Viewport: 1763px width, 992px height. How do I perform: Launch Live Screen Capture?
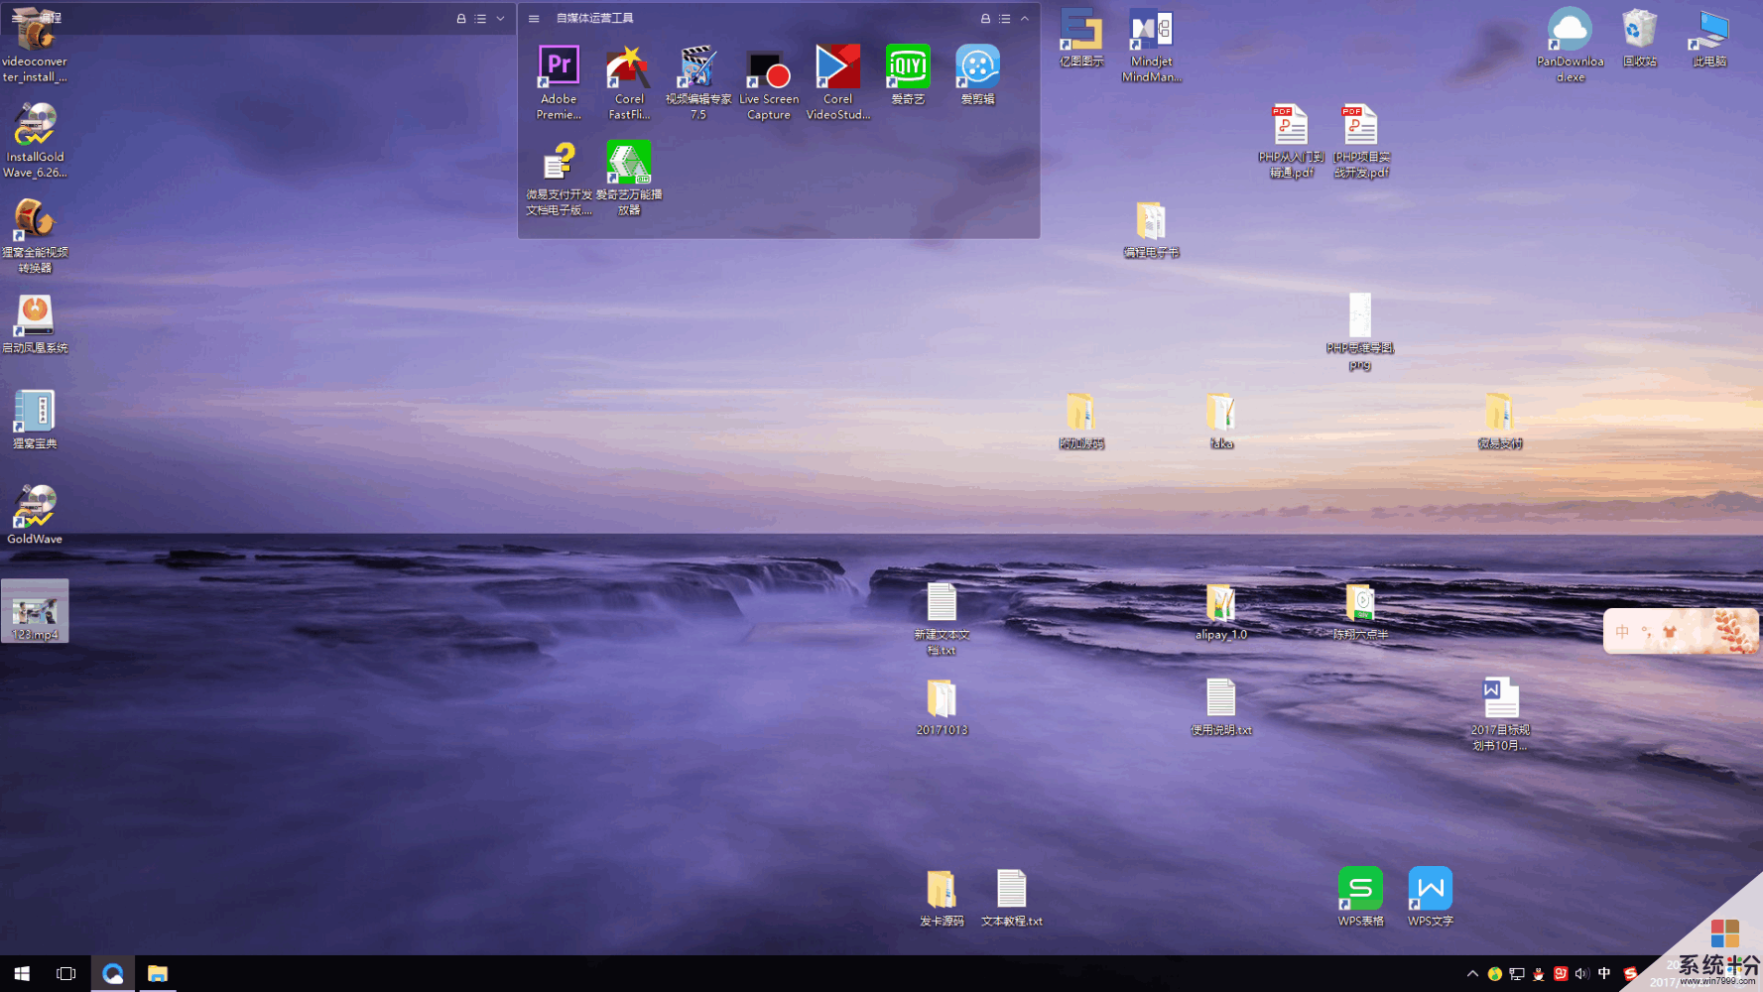coord(769,82)
